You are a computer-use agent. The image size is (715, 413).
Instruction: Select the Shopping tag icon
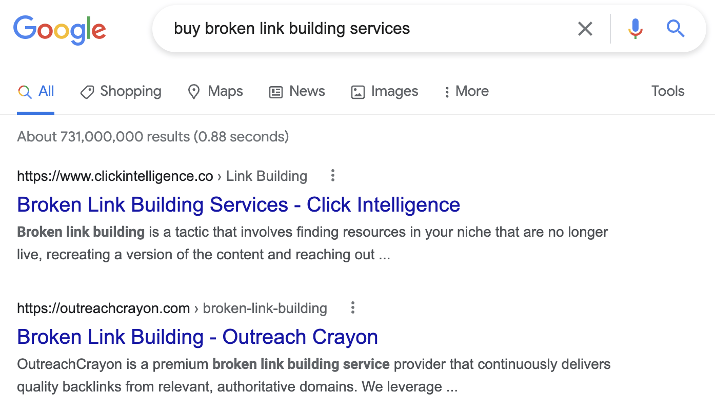point(87,91)
